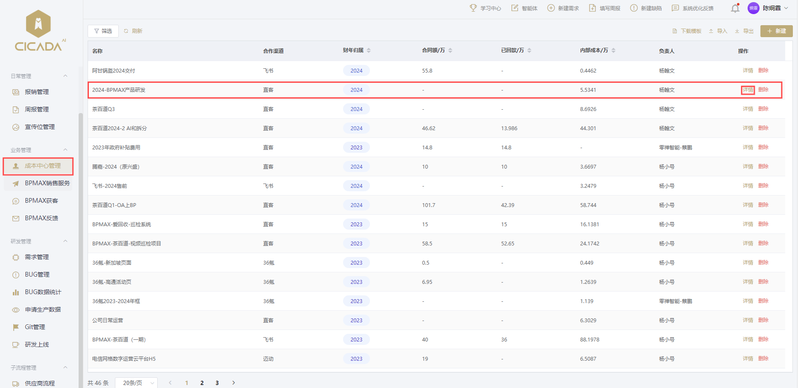Click the 导入 button
The image size is (798, 388).
click(x=718, y=31)
